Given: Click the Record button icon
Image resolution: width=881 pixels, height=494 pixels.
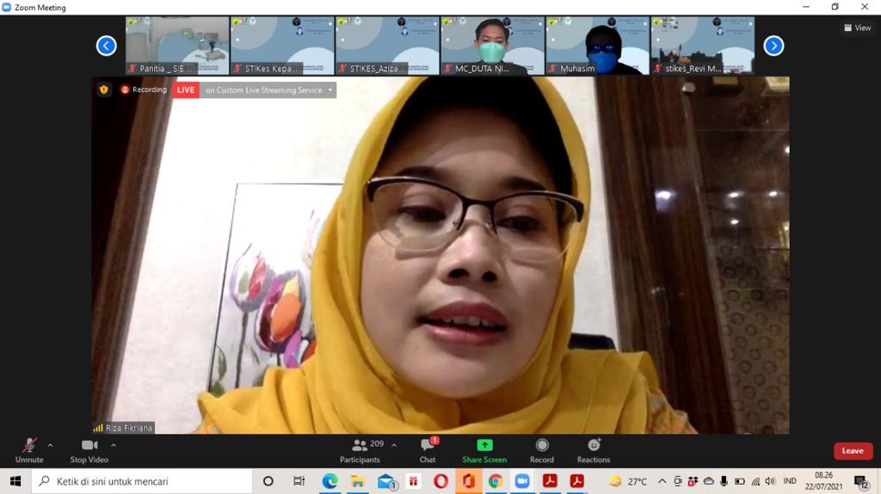Looking at the screenshot, I should tap(542, 445).
